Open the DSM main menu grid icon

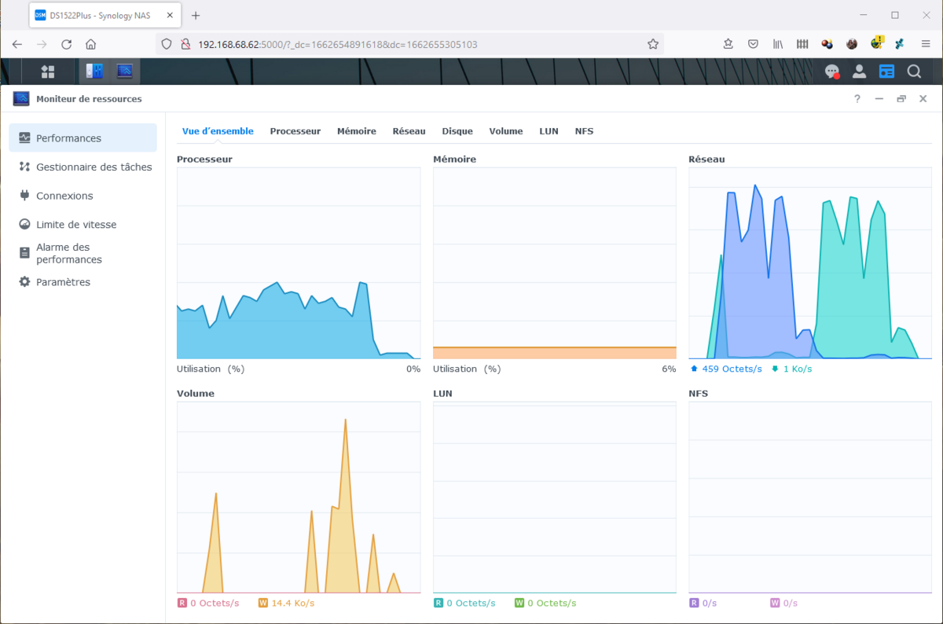(x=48, y=72)
